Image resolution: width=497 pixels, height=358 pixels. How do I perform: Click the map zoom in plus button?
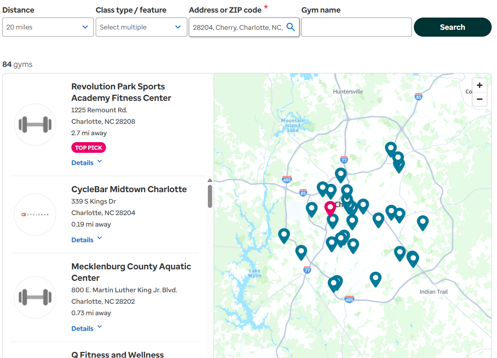click(479, 85)
